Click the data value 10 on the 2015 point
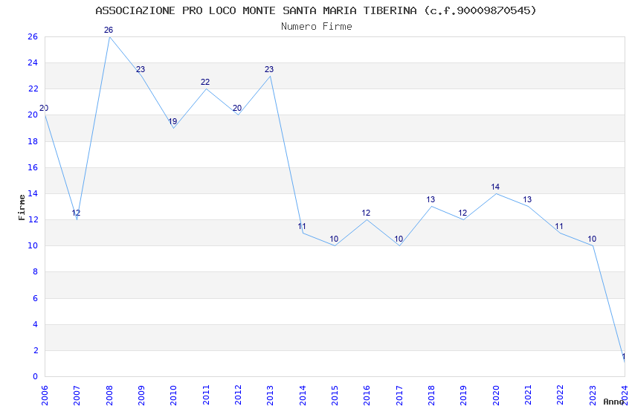Viewport: 632px width, 409px height. (334, 239)
